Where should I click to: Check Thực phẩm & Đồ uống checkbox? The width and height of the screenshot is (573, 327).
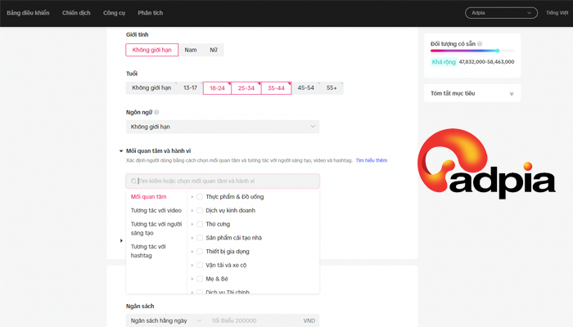[x=200, y=197]
